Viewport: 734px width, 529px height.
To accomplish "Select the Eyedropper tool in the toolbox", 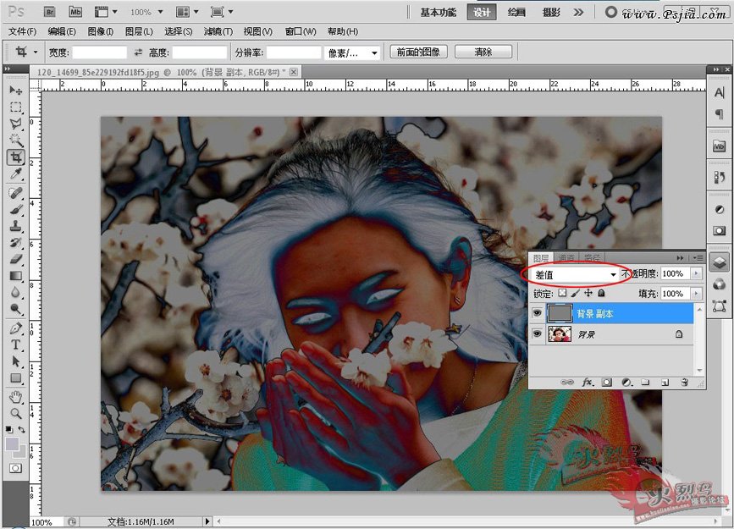I will click(15, 174).
